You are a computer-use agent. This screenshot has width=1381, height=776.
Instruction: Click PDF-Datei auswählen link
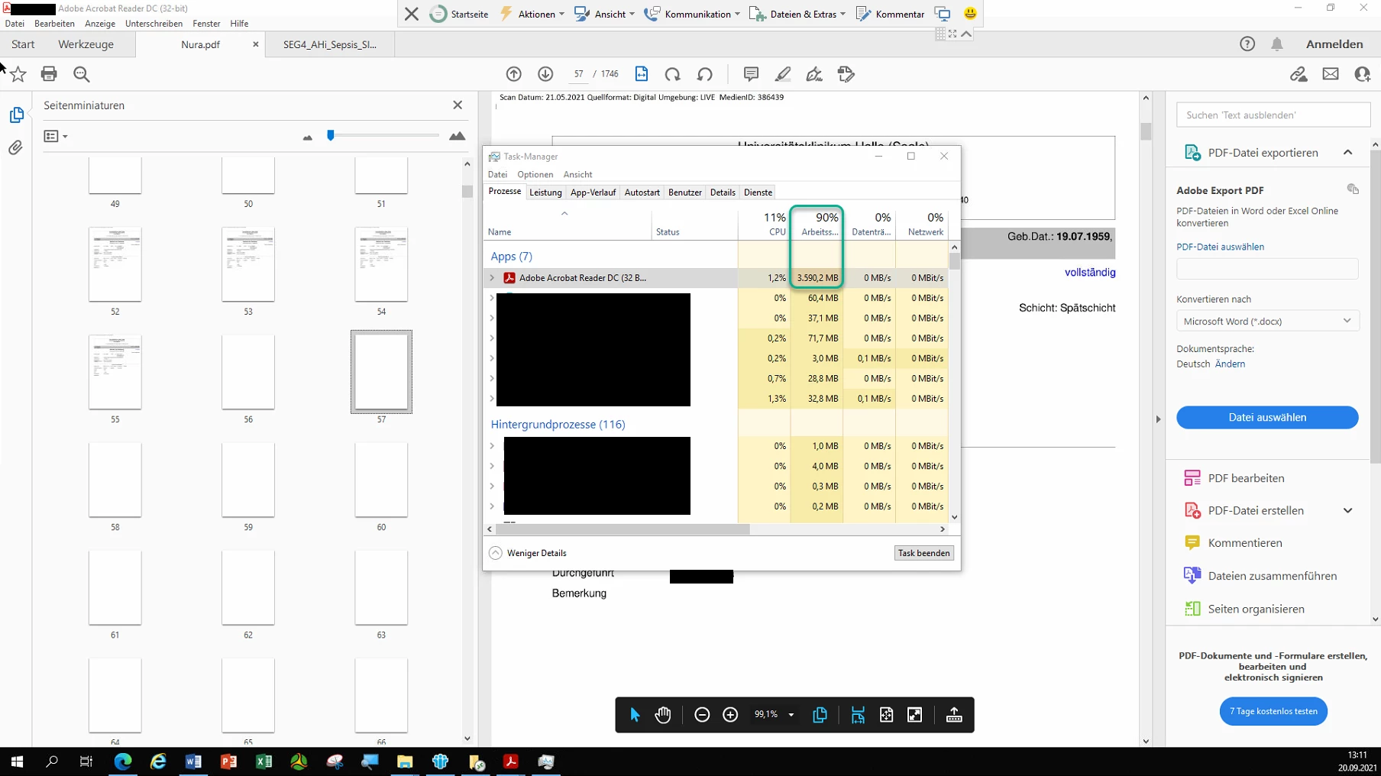[x=1220, y=247]
